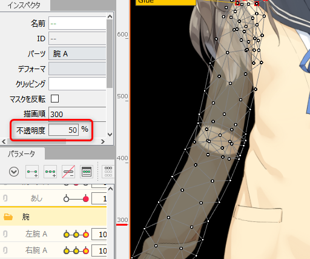Screen dimensions: 310x259
Task: Click the 描画順 field showing 300
Action: click(77, 114)
